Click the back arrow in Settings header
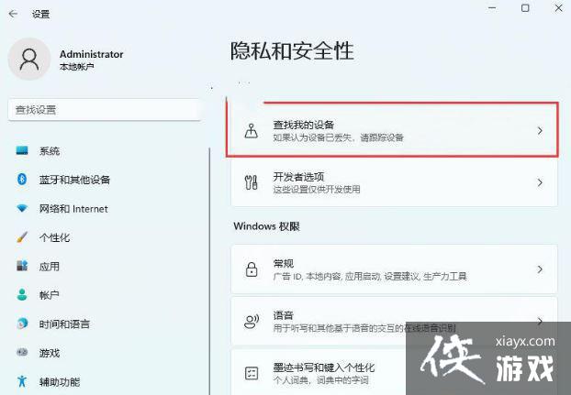The width and height of the screenshot is (571, 395). (15, 14)
